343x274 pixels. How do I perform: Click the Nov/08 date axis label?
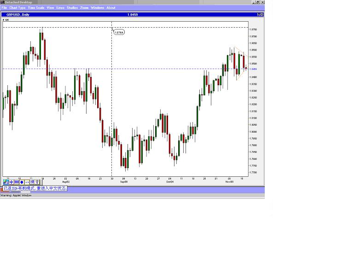[229, 182]
